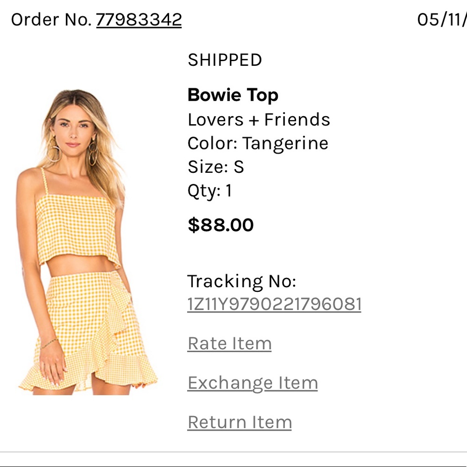Screen dimensions: 467x467
Task: Click the Qty: 1 text
Action: [x=210, y=191]
